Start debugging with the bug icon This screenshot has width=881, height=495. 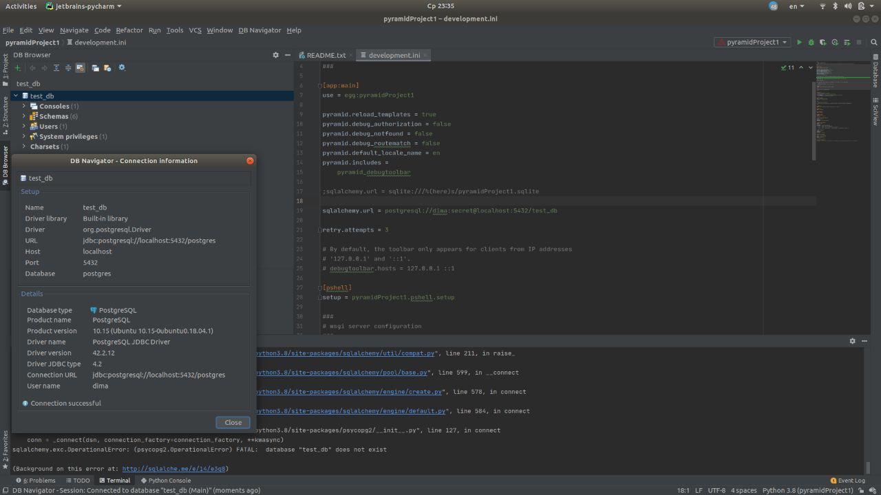click(811, 43)
